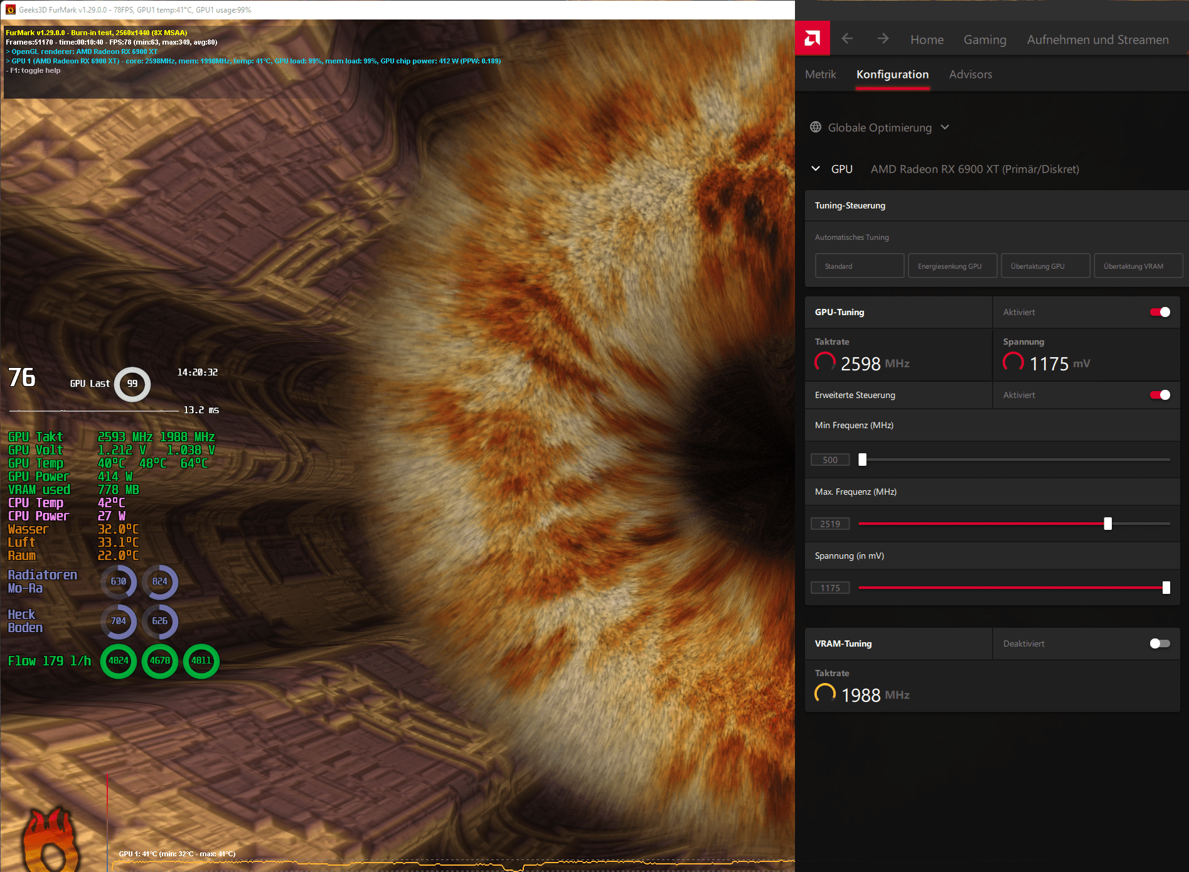The image size is (1189, 872).
Task: Click the Spannung 1175 mV dial
Action: pyautogui.click(x=1013, y=362)
